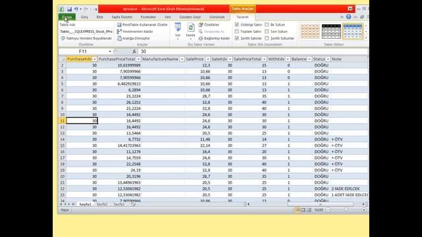The width and height of the screenshot is (422, 237).
Task: Click Yinelenenleri Kaldır duplicates icon
Action: coord(119,32)
